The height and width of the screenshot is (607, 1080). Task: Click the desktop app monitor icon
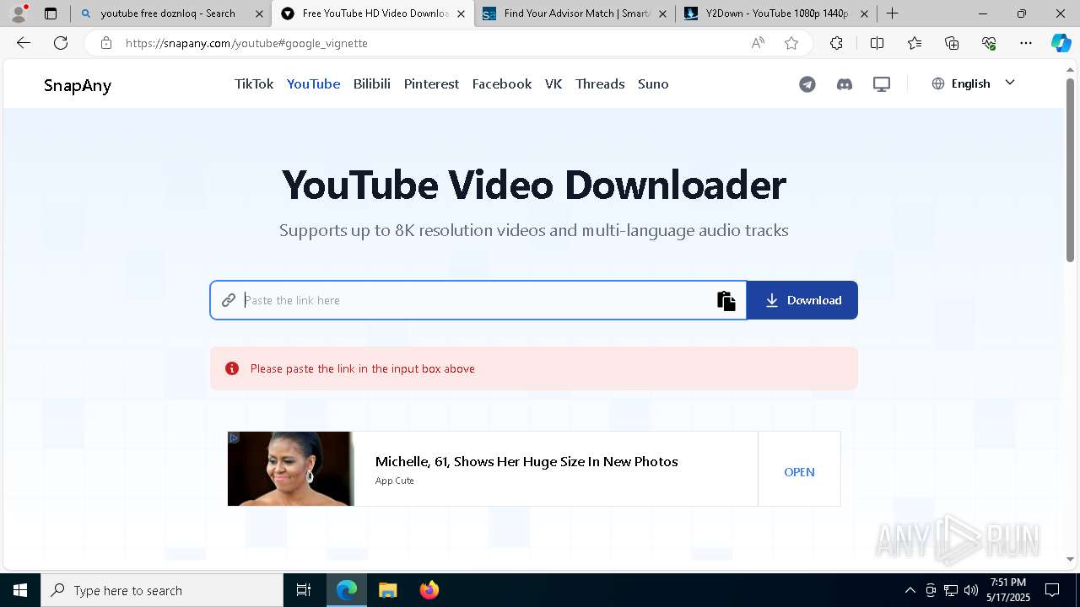click(x=882, y=84)
